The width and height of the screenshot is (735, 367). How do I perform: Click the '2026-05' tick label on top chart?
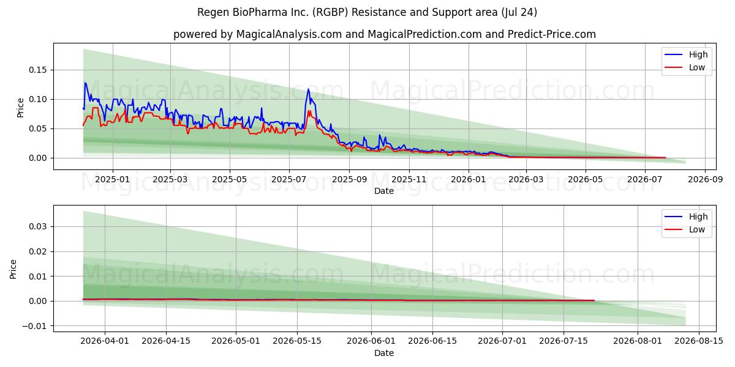586,179
